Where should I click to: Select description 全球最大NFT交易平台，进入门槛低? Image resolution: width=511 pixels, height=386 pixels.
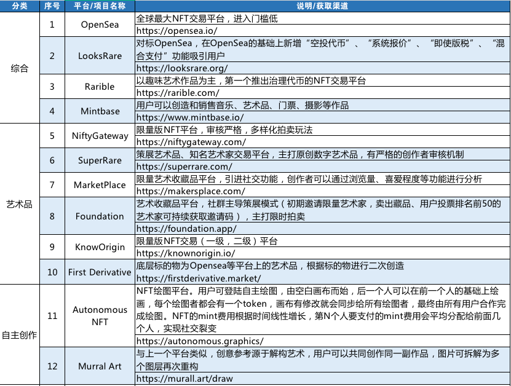pos(322,18)
